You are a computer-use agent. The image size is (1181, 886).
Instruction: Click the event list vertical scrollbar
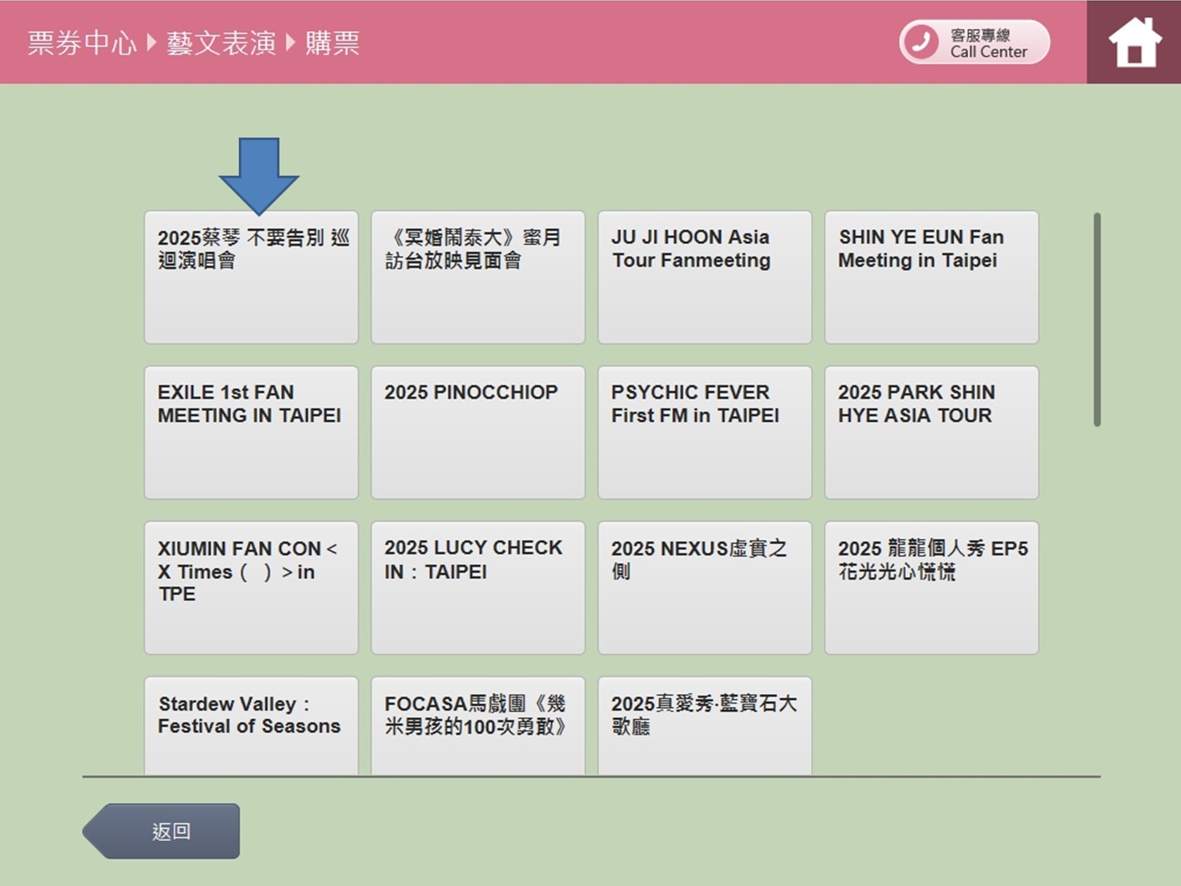(x=1097, y=319)
